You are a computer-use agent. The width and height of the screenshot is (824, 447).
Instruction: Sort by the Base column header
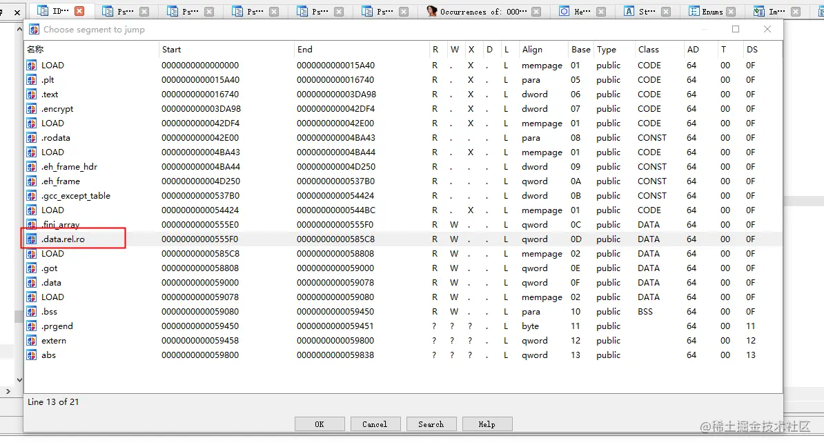580,50
